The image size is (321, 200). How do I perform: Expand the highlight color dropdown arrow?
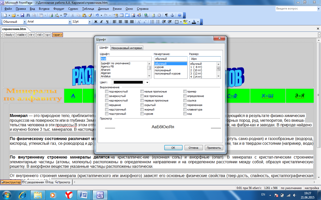tap(189, 22)
